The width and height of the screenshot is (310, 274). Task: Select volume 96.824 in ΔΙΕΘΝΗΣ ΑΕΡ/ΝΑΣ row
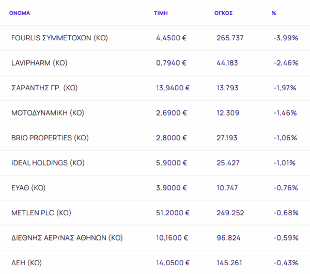228,238
